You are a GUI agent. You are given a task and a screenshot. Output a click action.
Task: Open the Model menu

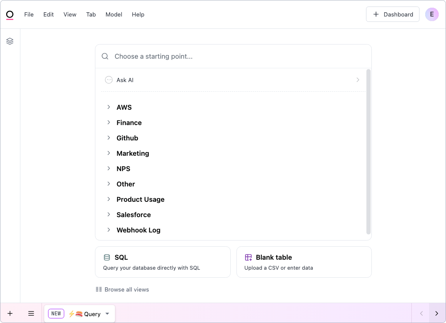[114, 14]
